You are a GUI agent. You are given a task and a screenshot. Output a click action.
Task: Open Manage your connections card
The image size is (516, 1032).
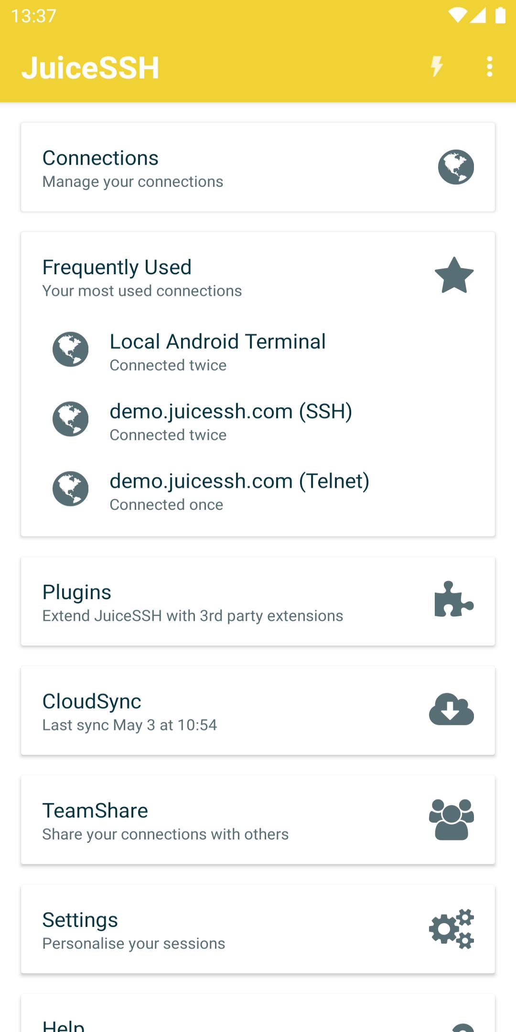(x=258, y=167)
